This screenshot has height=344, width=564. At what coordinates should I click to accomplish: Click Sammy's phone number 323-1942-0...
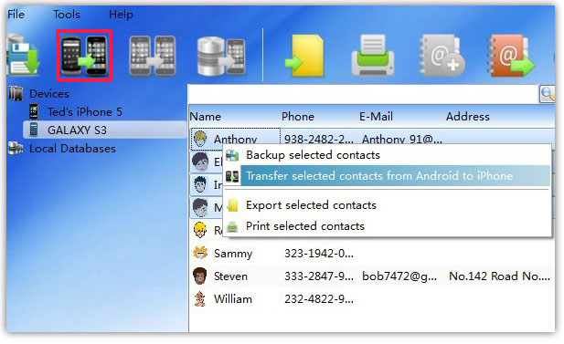tap(319, 254)
